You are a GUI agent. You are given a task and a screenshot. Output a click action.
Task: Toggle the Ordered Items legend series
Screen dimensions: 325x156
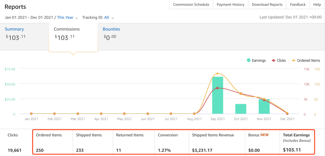click(x=306, y=60)
